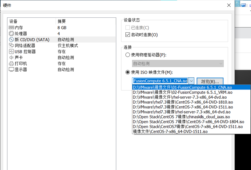Click the network adapter (网络适配器) icon

11,45
